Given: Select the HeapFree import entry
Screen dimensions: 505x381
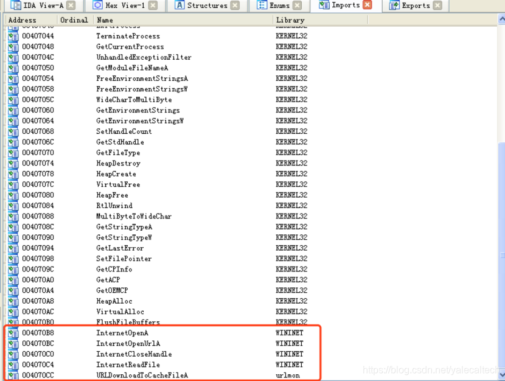Looking at the screenshot, I should tap(112, 195).
